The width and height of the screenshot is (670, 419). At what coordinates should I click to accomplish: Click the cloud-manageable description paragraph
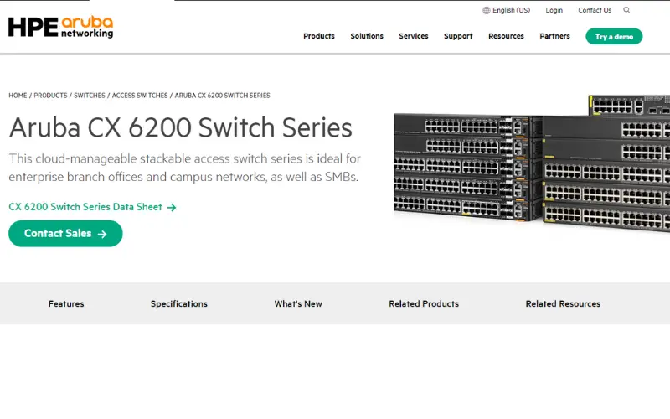coord(184,168)
